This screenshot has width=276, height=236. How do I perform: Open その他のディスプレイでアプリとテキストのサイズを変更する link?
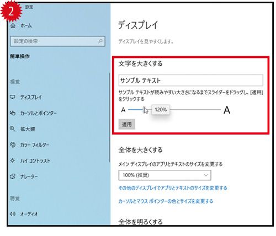pos(173,188)
